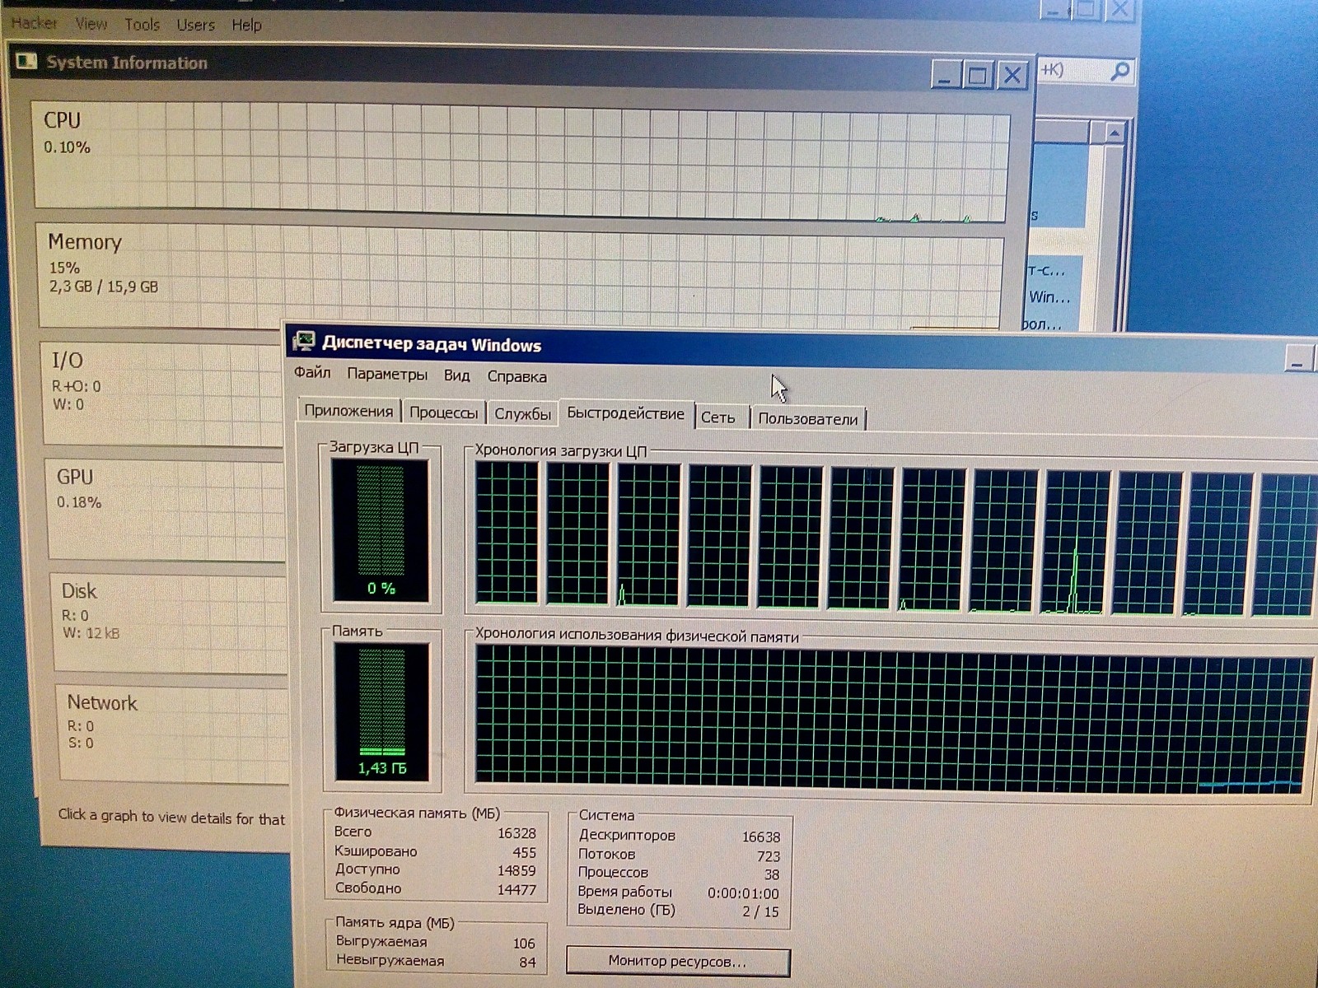Click the scrollbar up arrow in Process Hacker
Screen dimensions: 1318x988
tap(1115, 133)
